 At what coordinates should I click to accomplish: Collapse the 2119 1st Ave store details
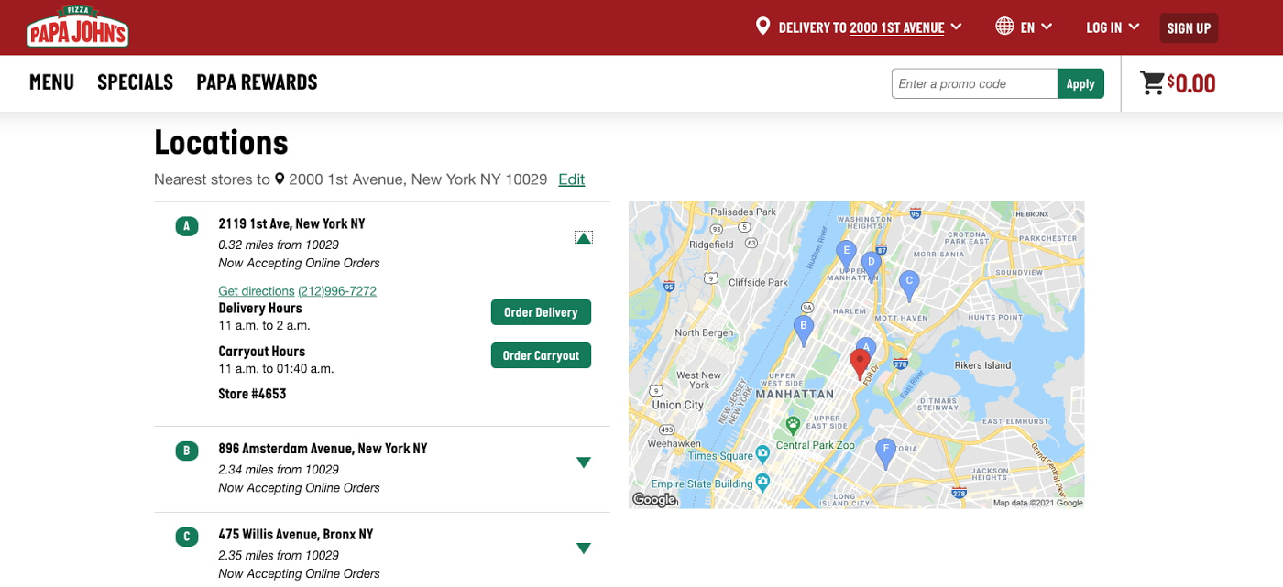pyautogui.click(x=584, y=238)
